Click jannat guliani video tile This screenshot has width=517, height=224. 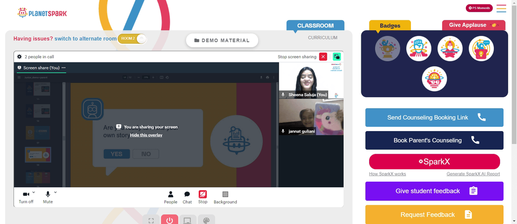(311, 117)
